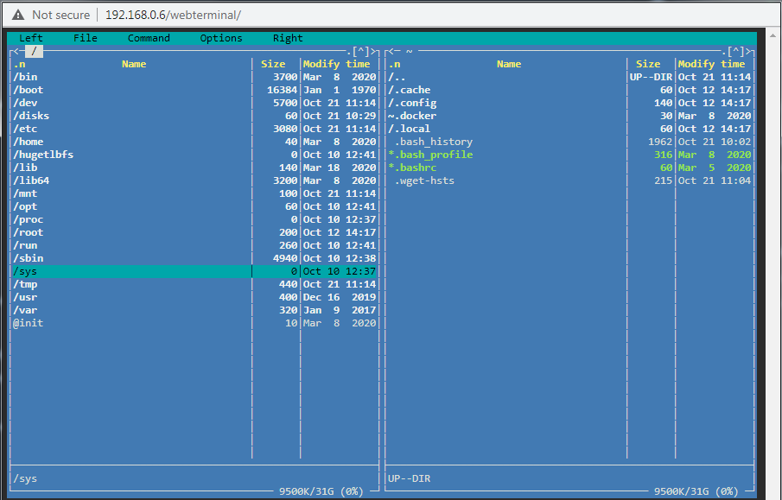This screenshot has height=500, width=782.
Task: Select the /.cache directory
Action: (x=569, y=90)
